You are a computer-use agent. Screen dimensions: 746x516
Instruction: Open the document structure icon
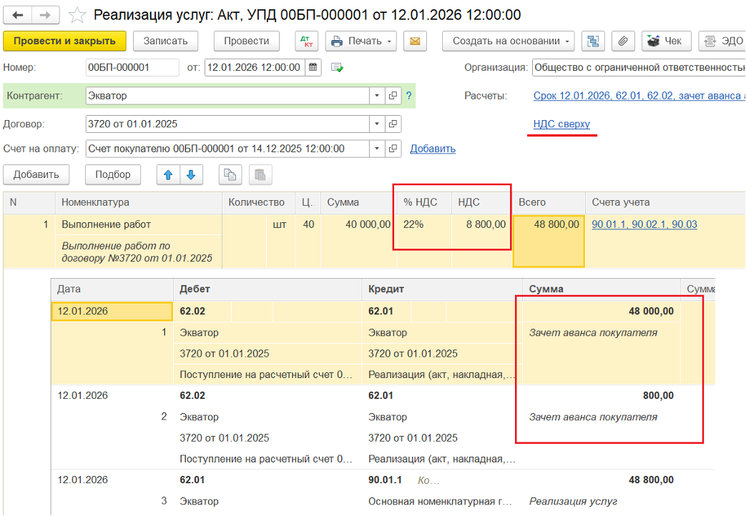coord(592,41)
